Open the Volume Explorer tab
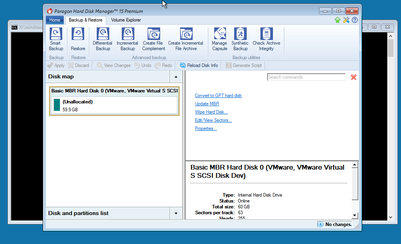The width and height of the screenshot is (401, 244). pyautogui.click(x=126, y=20)
